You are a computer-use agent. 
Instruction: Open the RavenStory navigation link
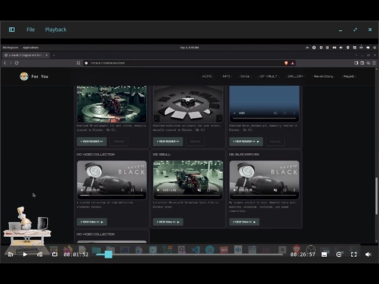[323, 76]
